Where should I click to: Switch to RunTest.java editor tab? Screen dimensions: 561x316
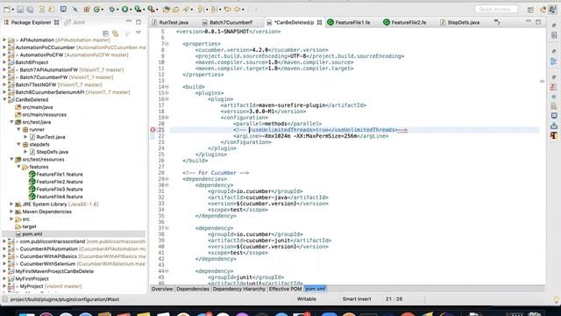[x=170, y=23]
